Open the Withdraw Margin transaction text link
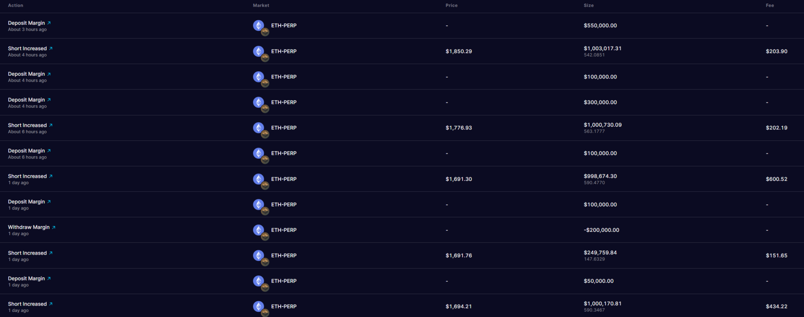The image size is (804, 317). (x=29, y=227)
